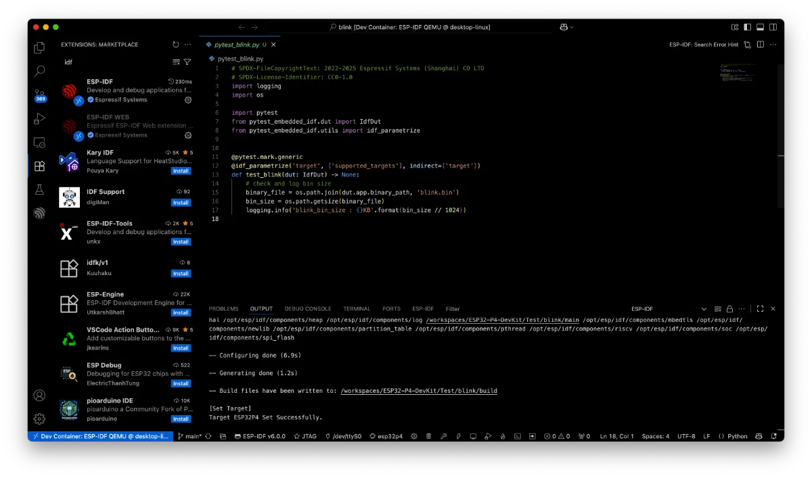Image resolution: width=812 pixels, height=478 pixels.
Task: Open the ESP-IDF output channel dropdown
Action: (x=669, y=309)
